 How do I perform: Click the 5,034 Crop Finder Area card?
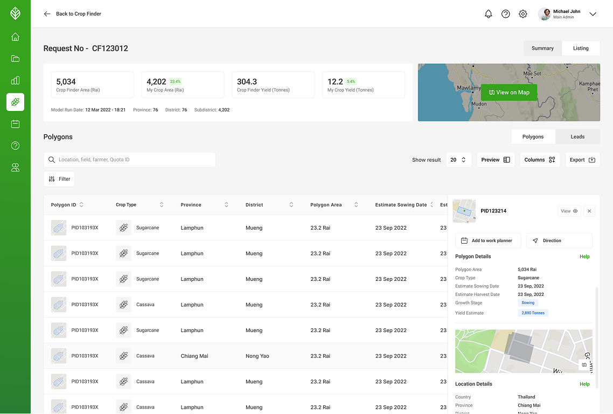click(x=92, y=85)
